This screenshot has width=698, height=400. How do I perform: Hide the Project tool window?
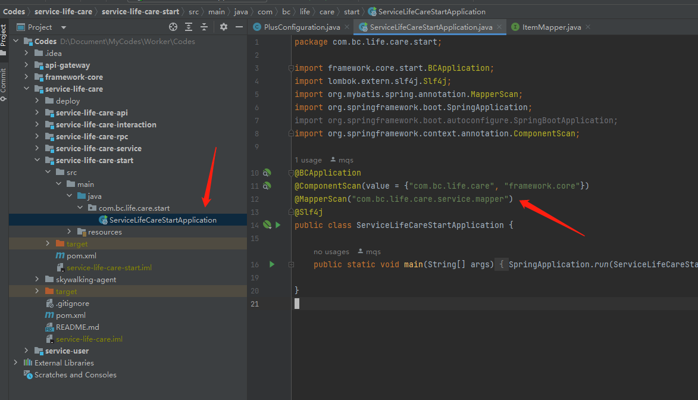(239, 27)
